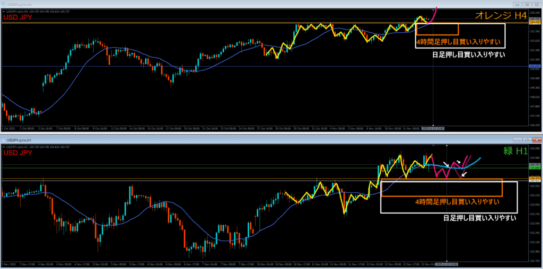
Task: Click the orange 4時間足押し目買い入りやすい text in H1 chart
Action: [x=457, y=202]
